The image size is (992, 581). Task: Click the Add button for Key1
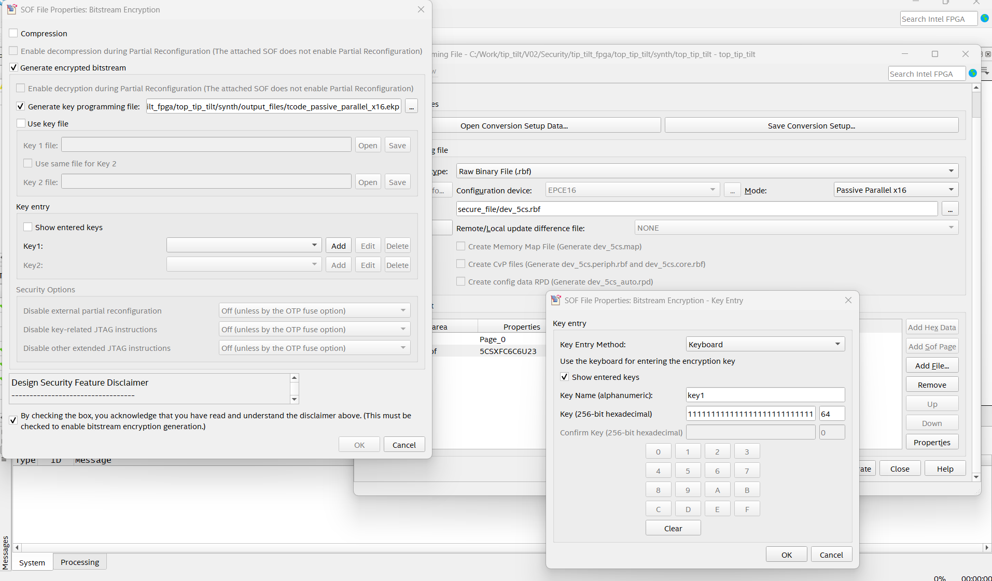[338, 246]
